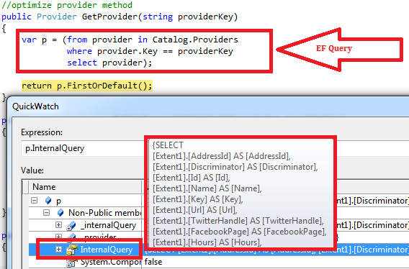Click the blue variable icon next to p
Viewport: 409px width, 269px height.
48,201
